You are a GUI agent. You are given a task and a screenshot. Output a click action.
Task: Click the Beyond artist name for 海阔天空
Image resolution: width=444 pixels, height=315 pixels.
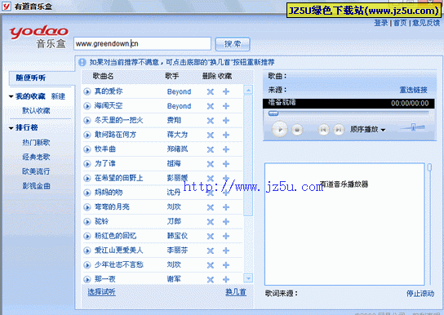tap(179, 106)
